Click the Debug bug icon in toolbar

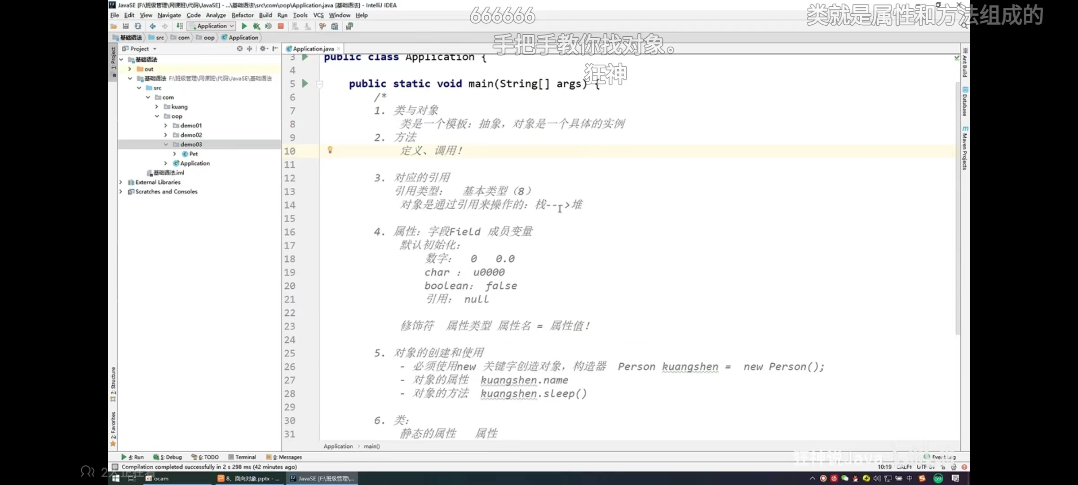coord(256,26)
